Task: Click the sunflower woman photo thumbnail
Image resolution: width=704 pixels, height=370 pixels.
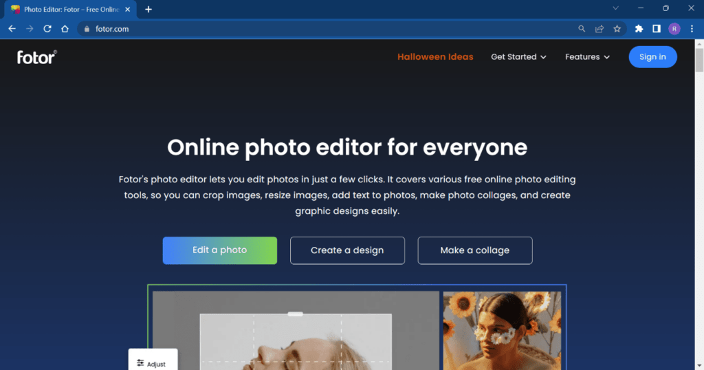Action: click(502, 331)
